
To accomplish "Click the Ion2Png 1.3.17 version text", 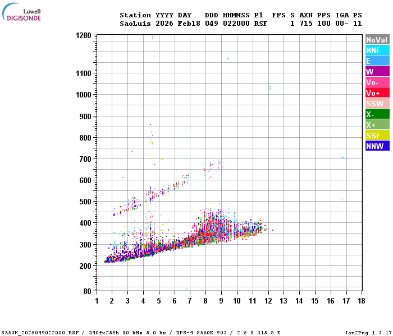I will pos(368,333).
